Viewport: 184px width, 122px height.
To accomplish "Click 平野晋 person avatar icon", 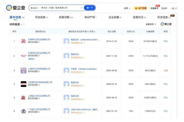I will click(66, 70).
